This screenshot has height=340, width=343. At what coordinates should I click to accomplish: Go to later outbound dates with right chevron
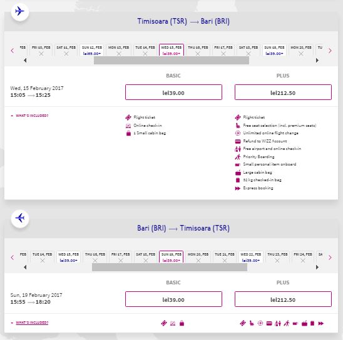330,51
